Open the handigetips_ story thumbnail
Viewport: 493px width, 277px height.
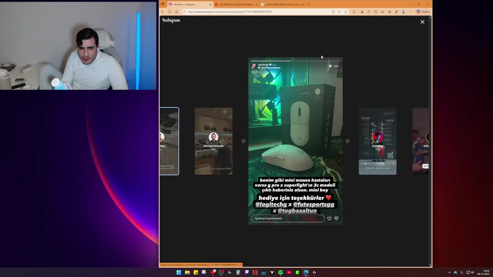pos(169,141)
